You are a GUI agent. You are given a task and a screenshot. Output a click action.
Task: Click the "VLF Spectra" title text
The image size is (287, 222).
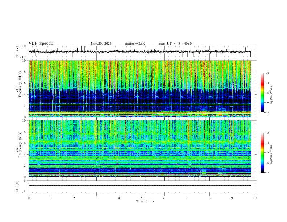[41, 44]
